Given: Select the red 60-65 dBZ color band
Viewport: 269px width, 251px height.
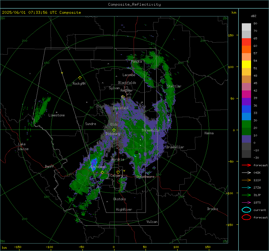Looking at the screenshot, I should point(246,42).
